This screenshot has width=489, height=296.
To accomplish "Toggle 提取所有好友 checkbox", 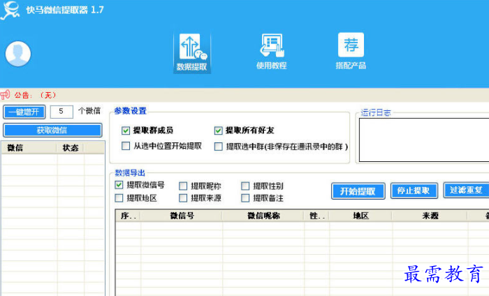I will pos(218,131).
